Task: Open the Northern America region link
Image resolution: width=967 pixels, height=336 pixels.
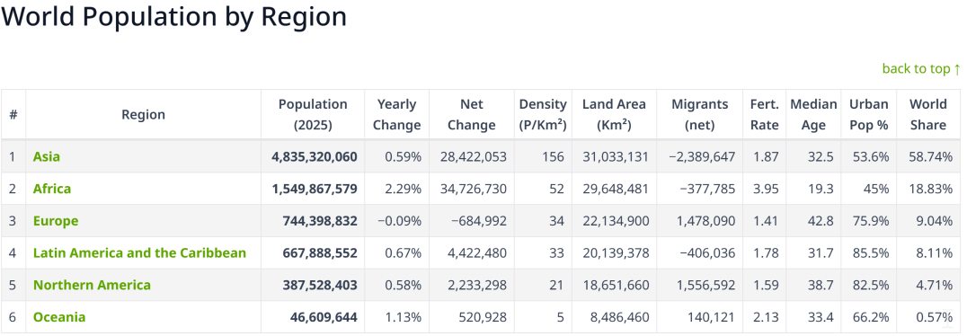Action: coord(92,285)
